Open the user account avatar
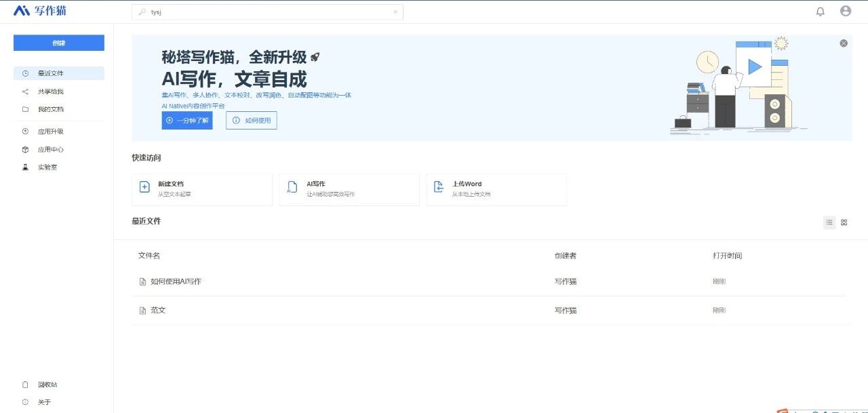868x413 pixels. pyautogui.click(x=846, y=11)
